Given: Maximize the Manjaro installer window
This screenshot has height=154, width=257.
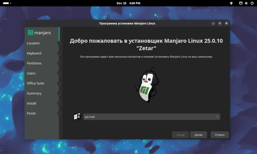Looking at the screenshot, I should (220, 23).
